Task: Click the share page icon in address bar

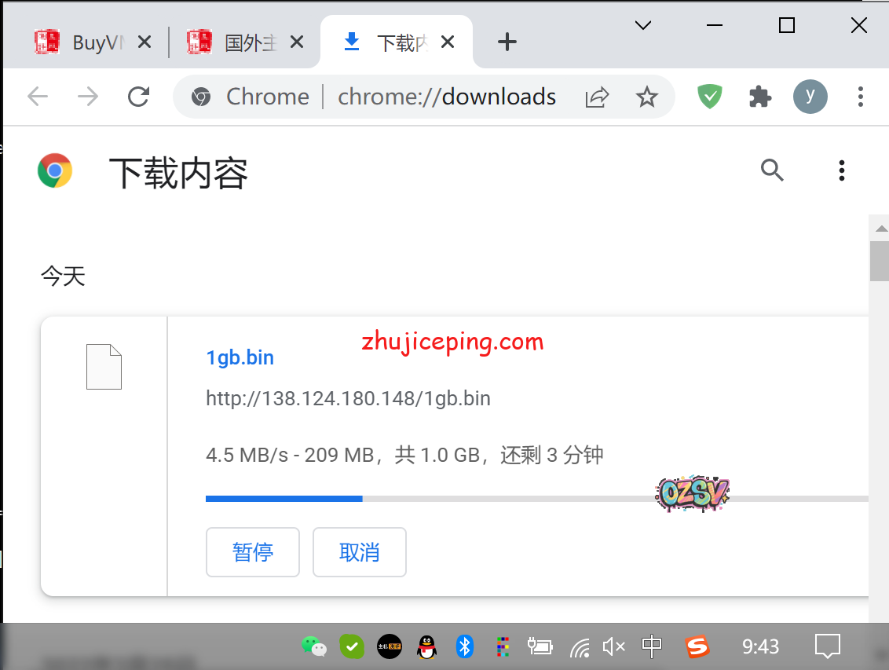Action: click(597, 97)
